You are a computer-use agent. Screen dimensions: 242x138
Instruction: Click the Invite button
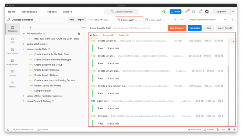click(176, 12)
